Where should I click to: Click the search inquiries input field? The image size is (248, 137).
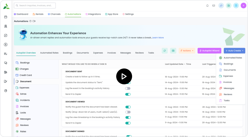(35, 6)
